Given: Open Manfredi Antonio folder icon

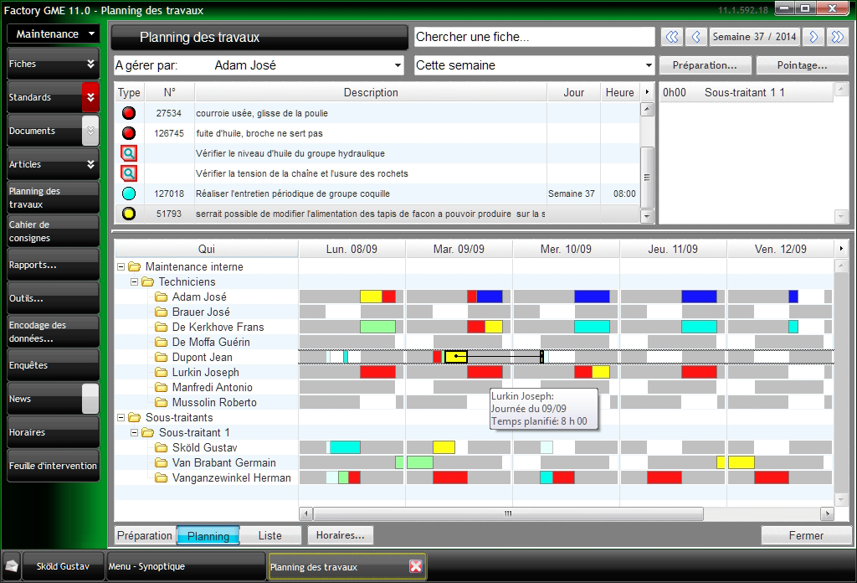Looking at the screenshot, I should 161,387.
